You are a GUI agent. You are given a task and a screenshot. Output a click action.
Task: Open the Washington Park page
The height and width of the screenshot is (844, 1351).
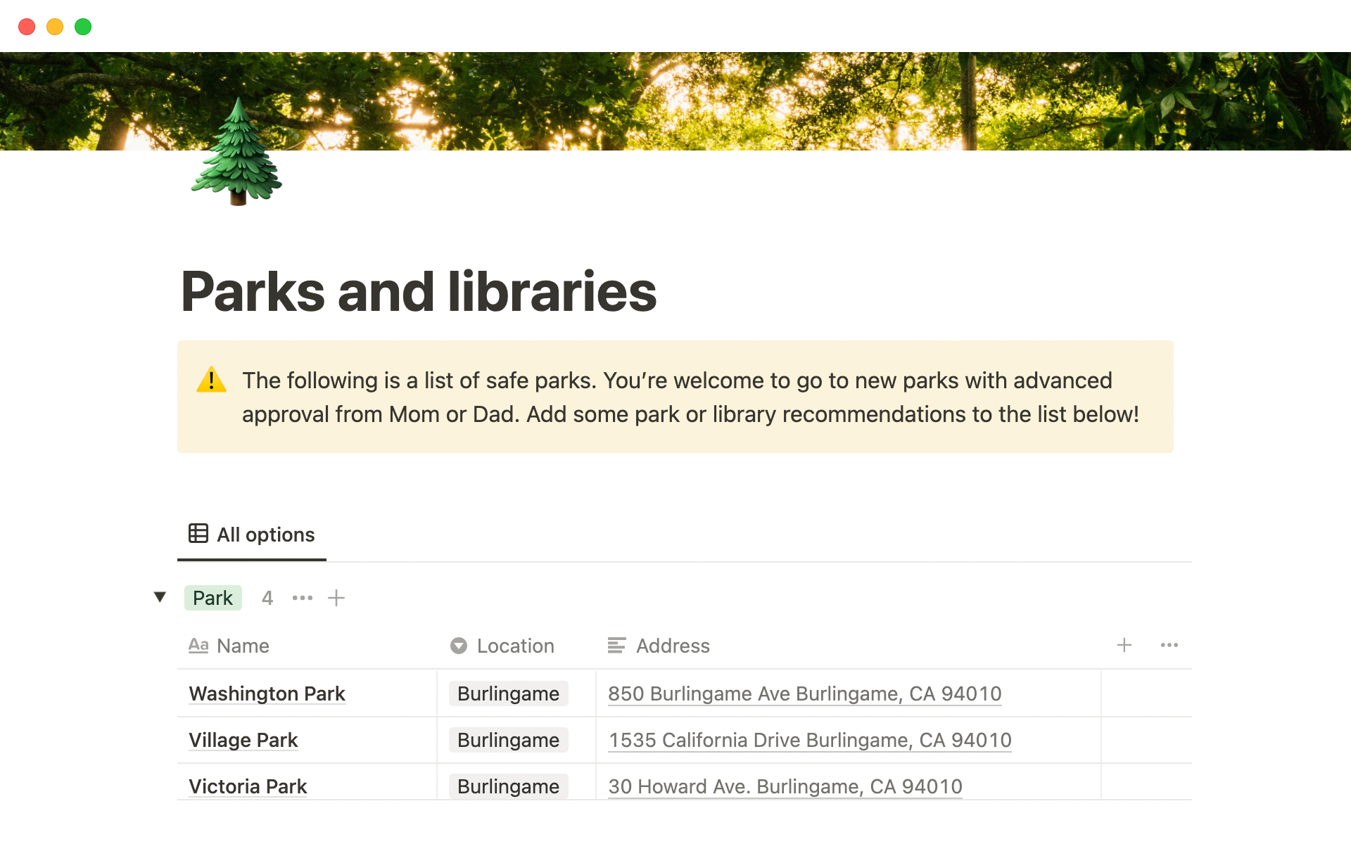tap(267, 693)
